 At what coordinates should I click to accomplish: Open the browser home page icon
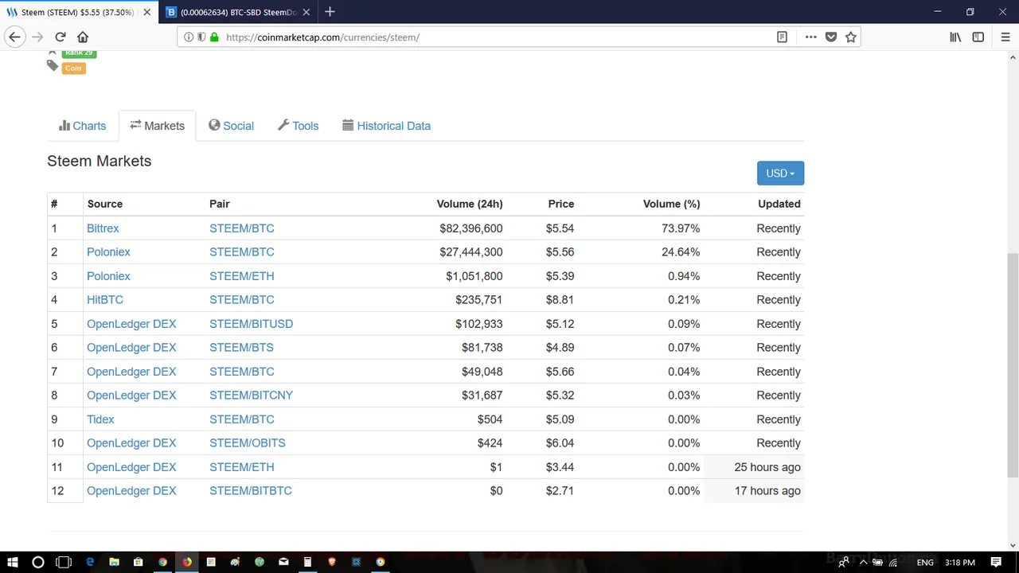83,37
